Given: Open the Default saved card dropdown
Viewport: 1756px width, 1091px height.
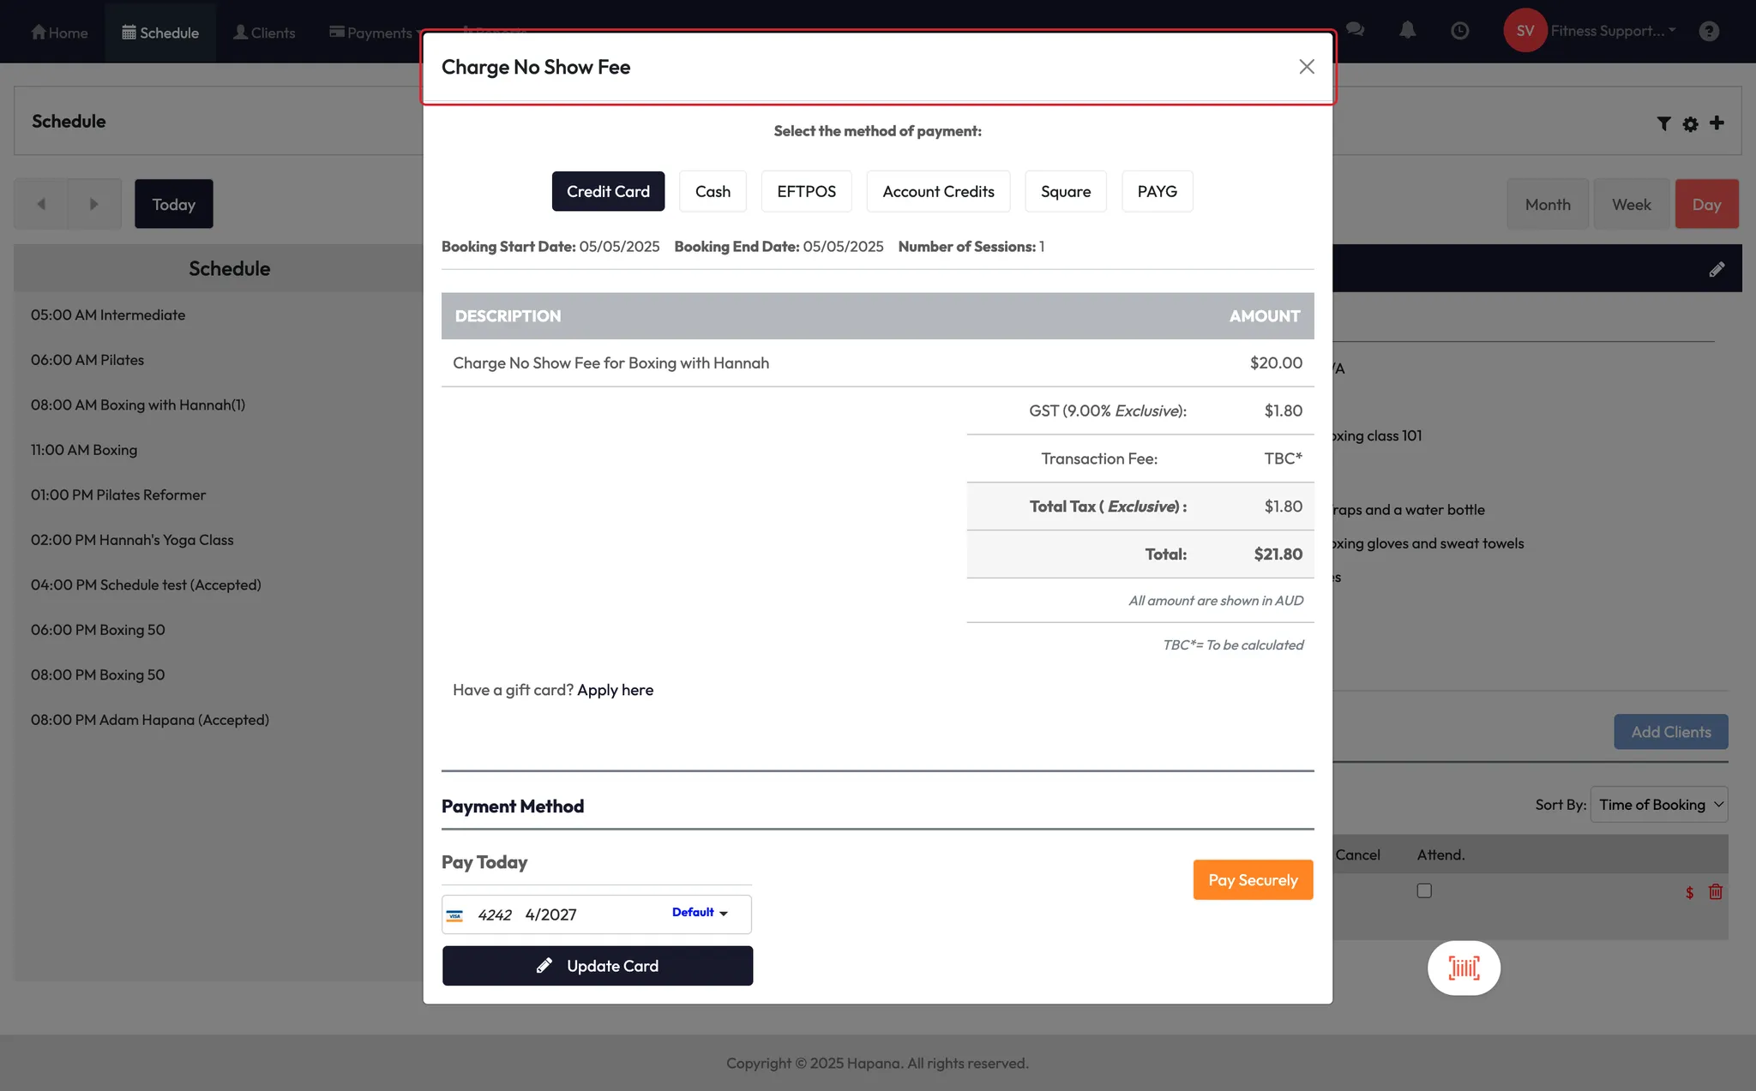Looking at the screenshot, I should (700, 913).
